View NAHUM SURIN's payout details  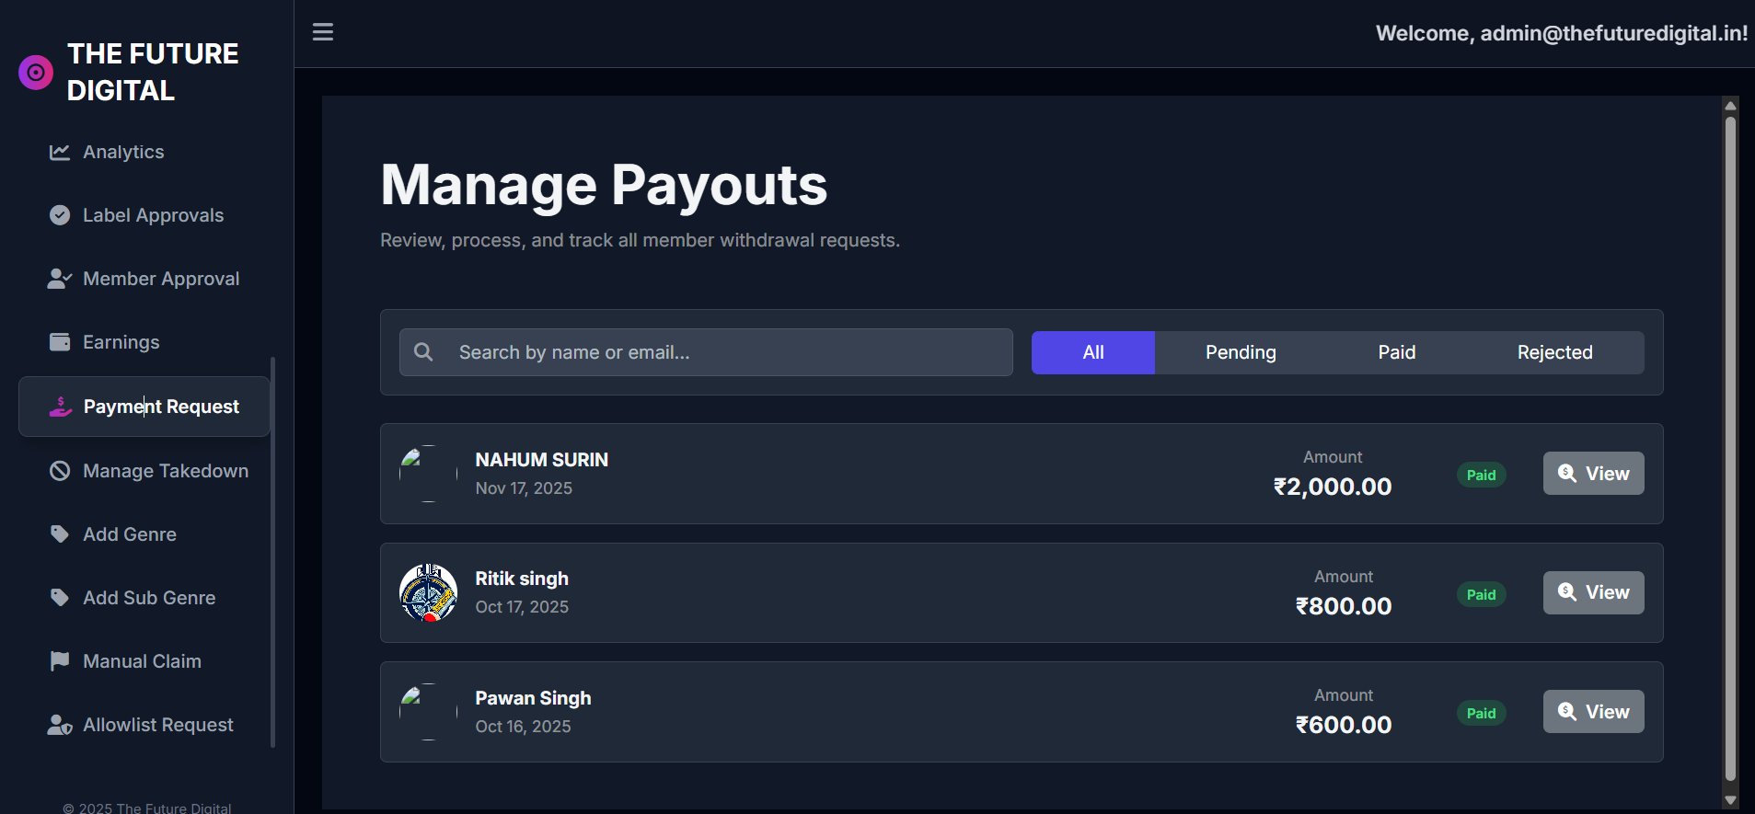tap(1593, 474)
